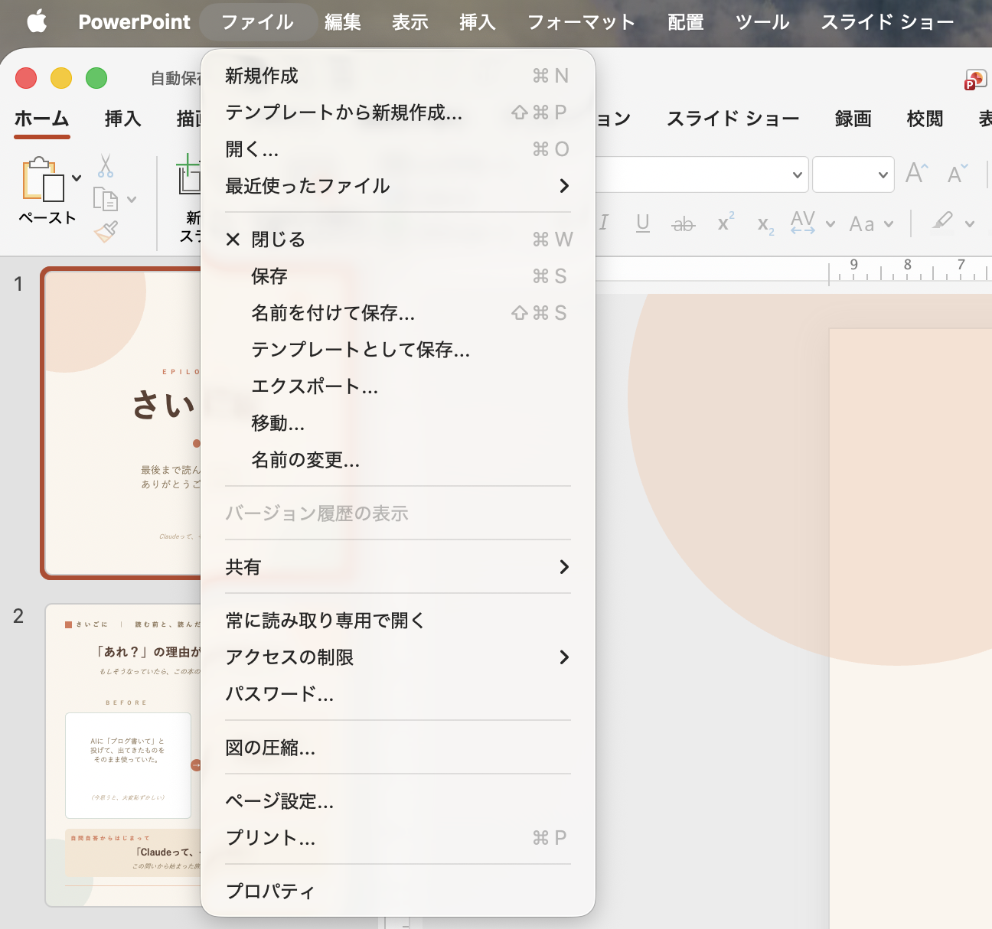Click the Cut scissors icon
The width and height of the screenshot is (992, 929).
106,165
